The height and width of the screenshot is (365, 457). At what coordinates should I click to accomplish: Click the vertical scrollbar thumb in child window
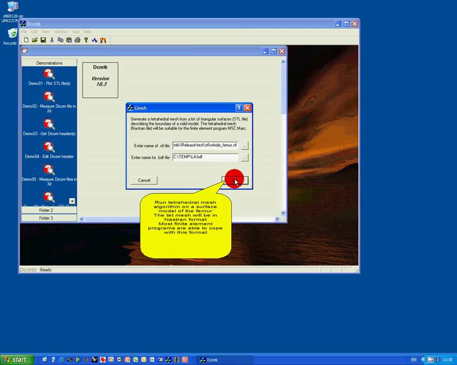(283, 89)
